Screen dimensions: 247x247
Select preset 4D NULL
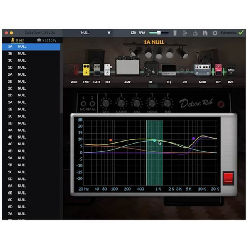[x=31, y=151]
